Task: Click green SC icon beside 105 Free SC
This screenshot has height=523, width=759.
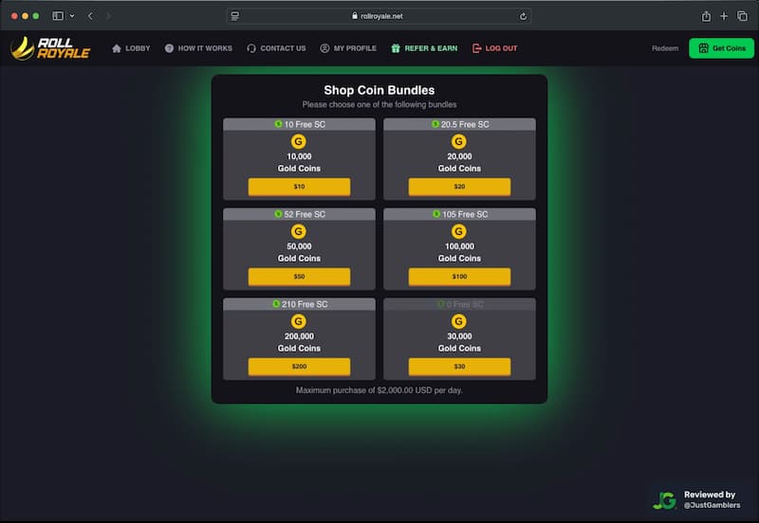Action: pos(436,213)
